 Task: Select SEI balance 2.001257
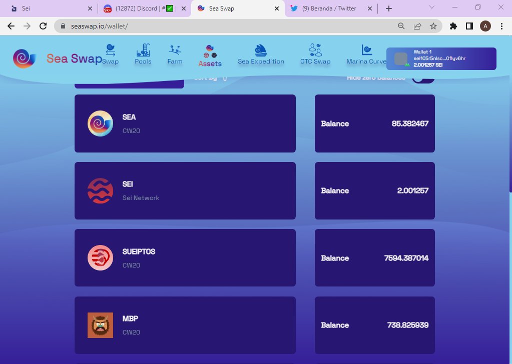click(x=413, y=190)
